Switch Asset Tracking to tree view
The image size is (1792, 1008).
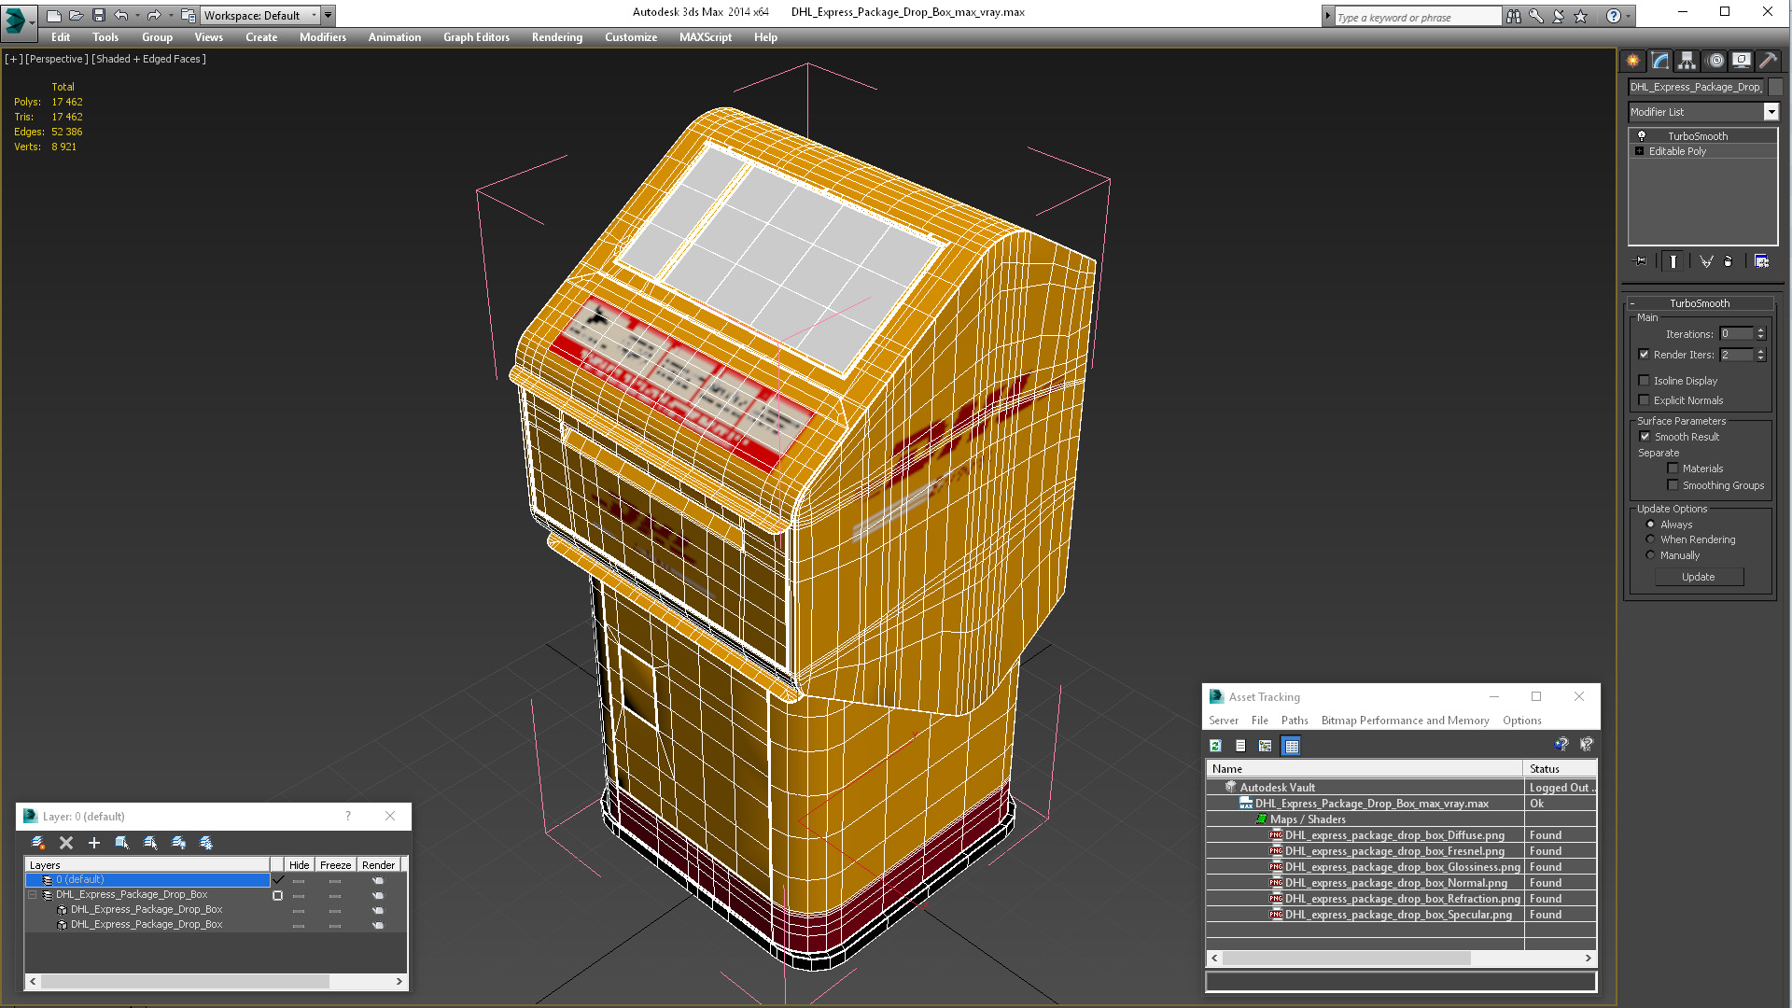pos(1266,746)
